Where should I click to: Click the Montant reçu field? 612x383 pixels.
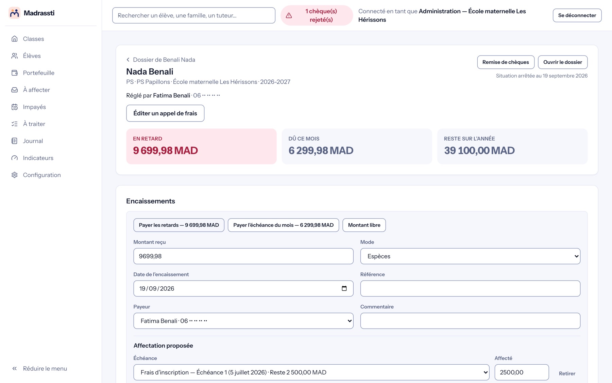(243, 256)
